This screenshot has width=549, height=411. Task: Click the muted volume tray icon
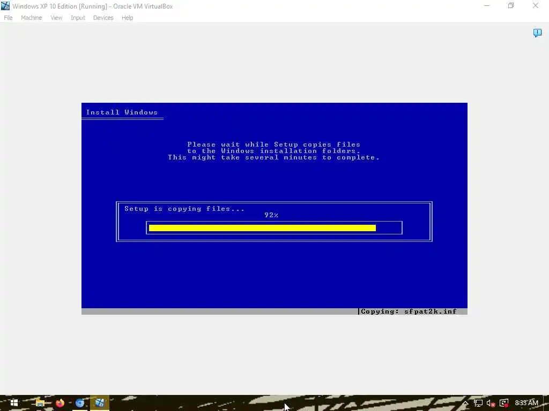coord(491,403)
